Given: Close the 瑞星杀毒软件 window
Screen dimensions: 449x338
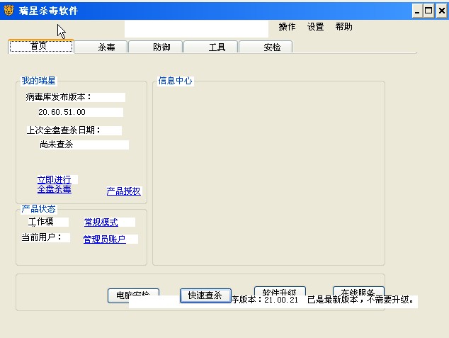Looking at the screenshot, I should tap(441, 11).
